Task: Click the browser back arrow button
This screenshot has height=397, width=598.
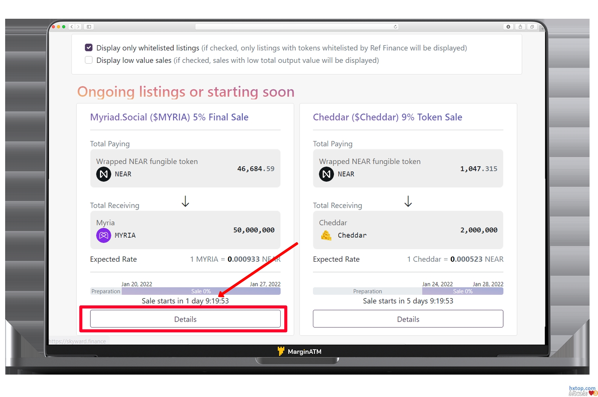Action: coord(72,27)
